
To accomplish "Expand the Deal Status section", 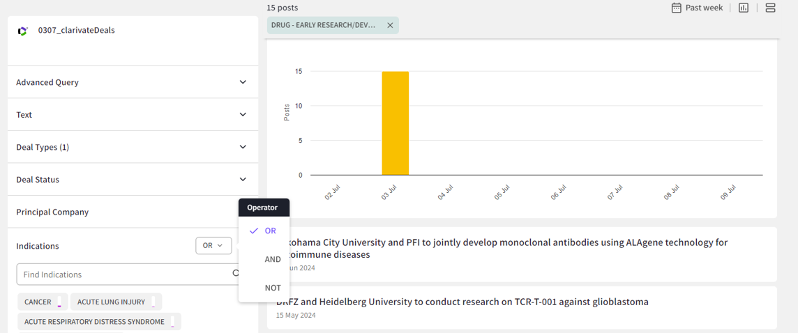I will click(243, 179).
